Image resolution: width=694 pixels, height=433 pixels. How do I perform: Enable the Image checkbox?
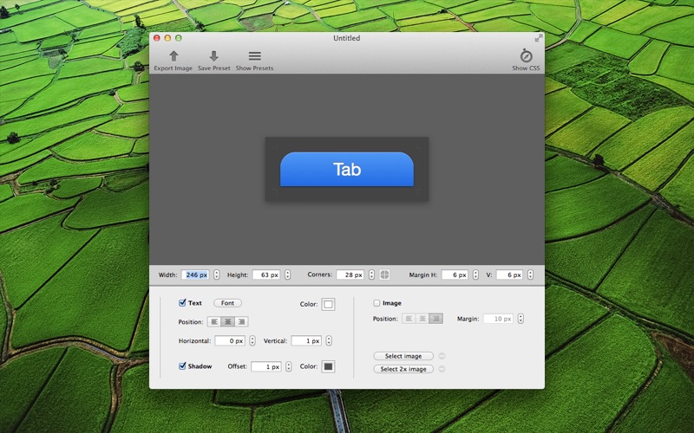pos(376,303)
